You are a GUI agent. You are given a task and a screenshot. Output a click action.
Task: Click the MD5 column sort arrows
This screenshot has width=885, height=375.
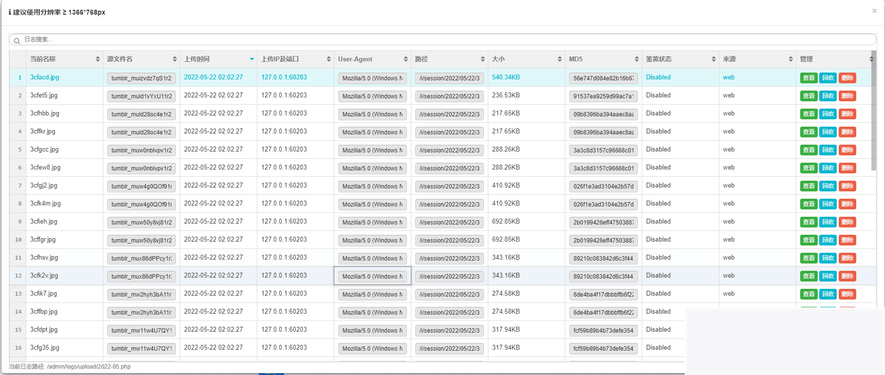click(636, 59)
